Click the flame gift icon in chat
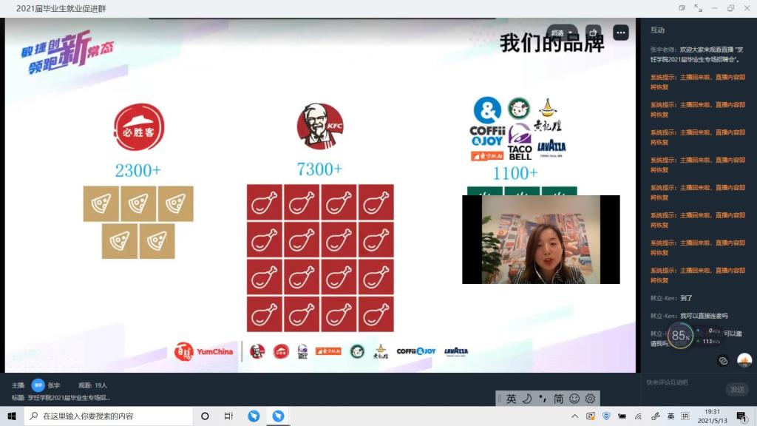The width and height of the screenshot is (757, 426). click(x=744, y=360)
